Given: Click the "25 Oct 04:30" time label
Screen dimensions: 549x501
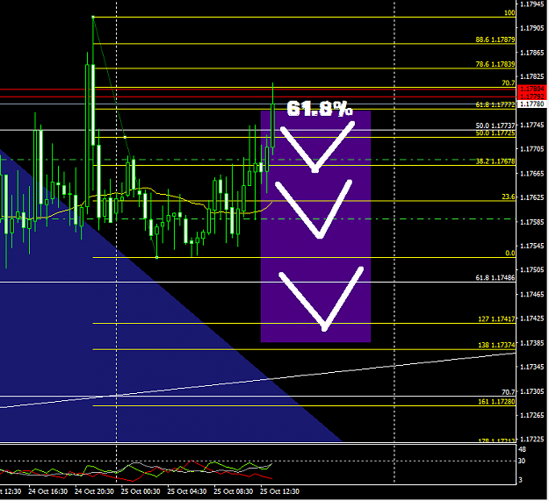Looking at the screenshot, I should (x=186, y=491).
